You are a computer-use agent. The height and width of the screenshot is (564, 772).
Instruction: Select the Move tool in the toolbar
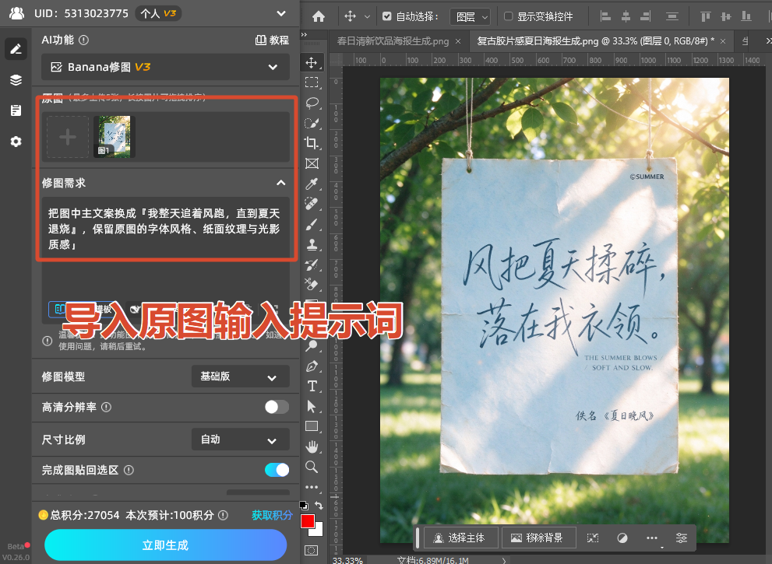[311, 62]
